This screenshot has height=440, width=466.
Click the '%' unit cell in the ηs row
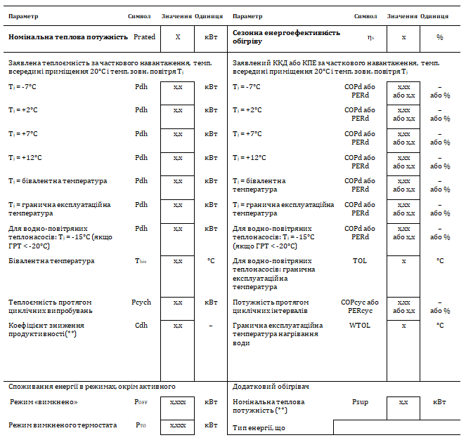point(440,39)
